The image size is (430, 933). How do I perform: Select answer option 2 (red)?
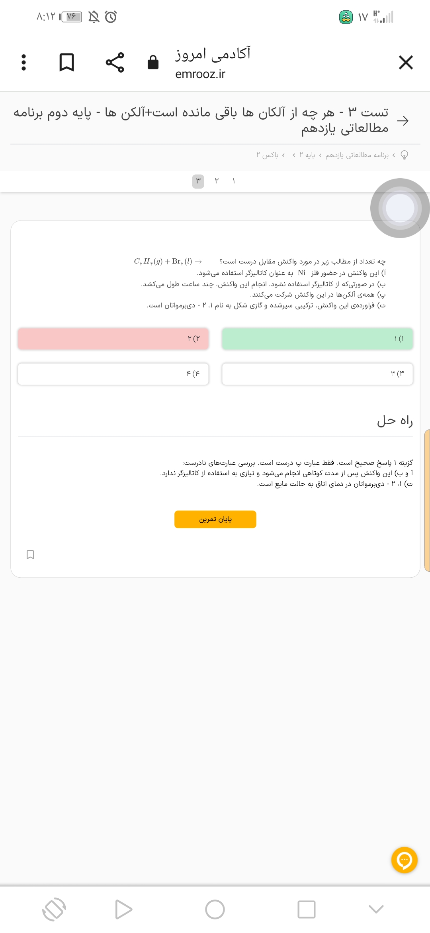(113, 339)
